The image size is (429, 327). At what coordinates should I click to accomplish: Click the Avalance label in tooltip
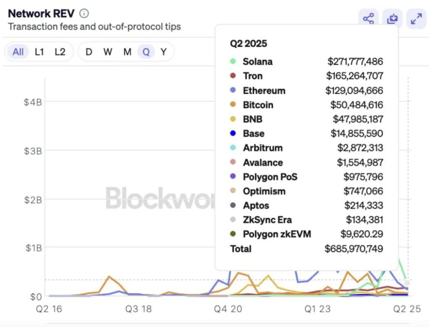pyautogui.click(x=263, y=162)
